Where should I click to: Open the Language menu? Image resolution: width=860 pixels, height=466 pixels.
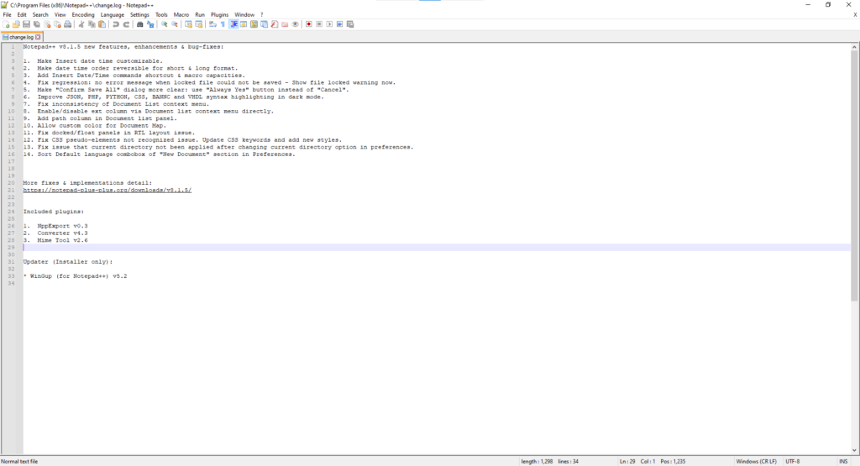[x=113, y=15]
